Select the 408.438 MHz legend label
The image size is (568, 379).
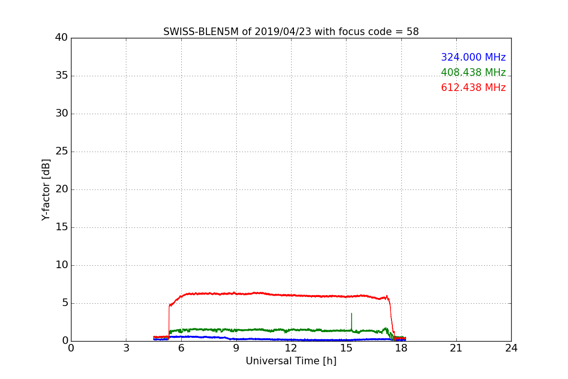[473, 72]
